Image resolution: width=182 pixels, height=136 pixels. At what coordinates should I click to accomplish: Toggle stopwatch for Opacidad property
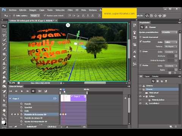click(21, 107)
